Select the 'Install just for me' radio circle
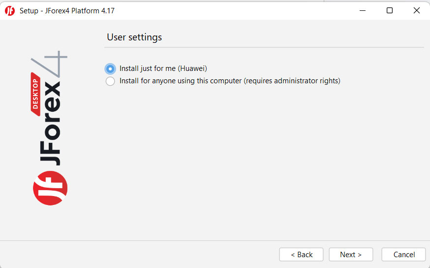The height and width of the screenshot is (268, 430). click(x=110, y=69)
